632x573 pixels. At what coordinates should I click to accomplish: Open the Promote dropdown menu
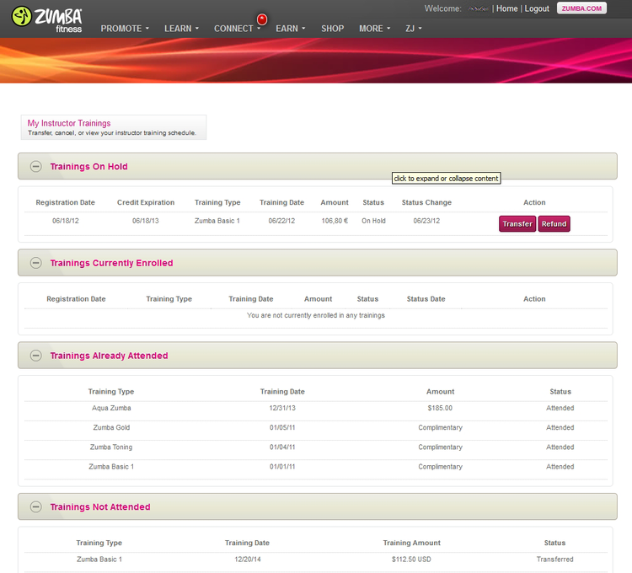point(125,29)
